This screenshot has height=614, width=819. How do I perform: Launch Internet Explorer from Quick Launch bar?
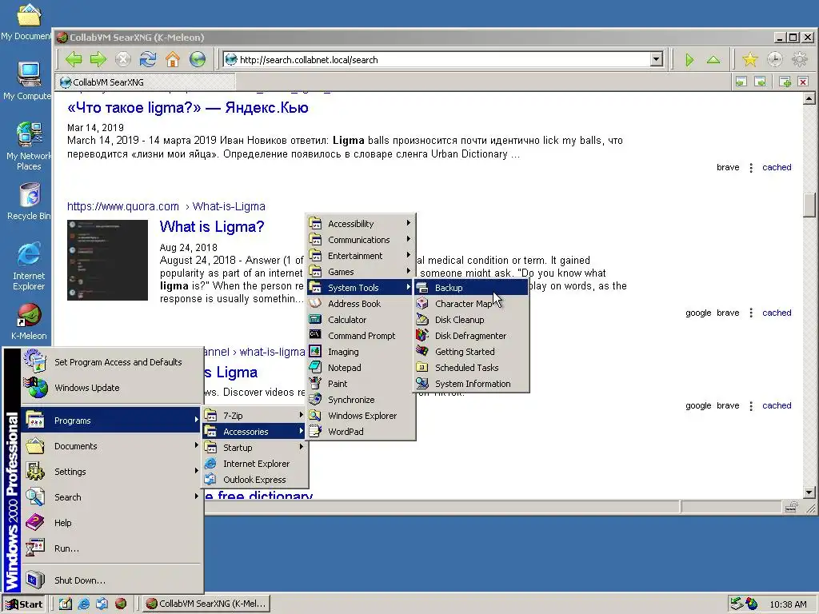click(83, 604)
